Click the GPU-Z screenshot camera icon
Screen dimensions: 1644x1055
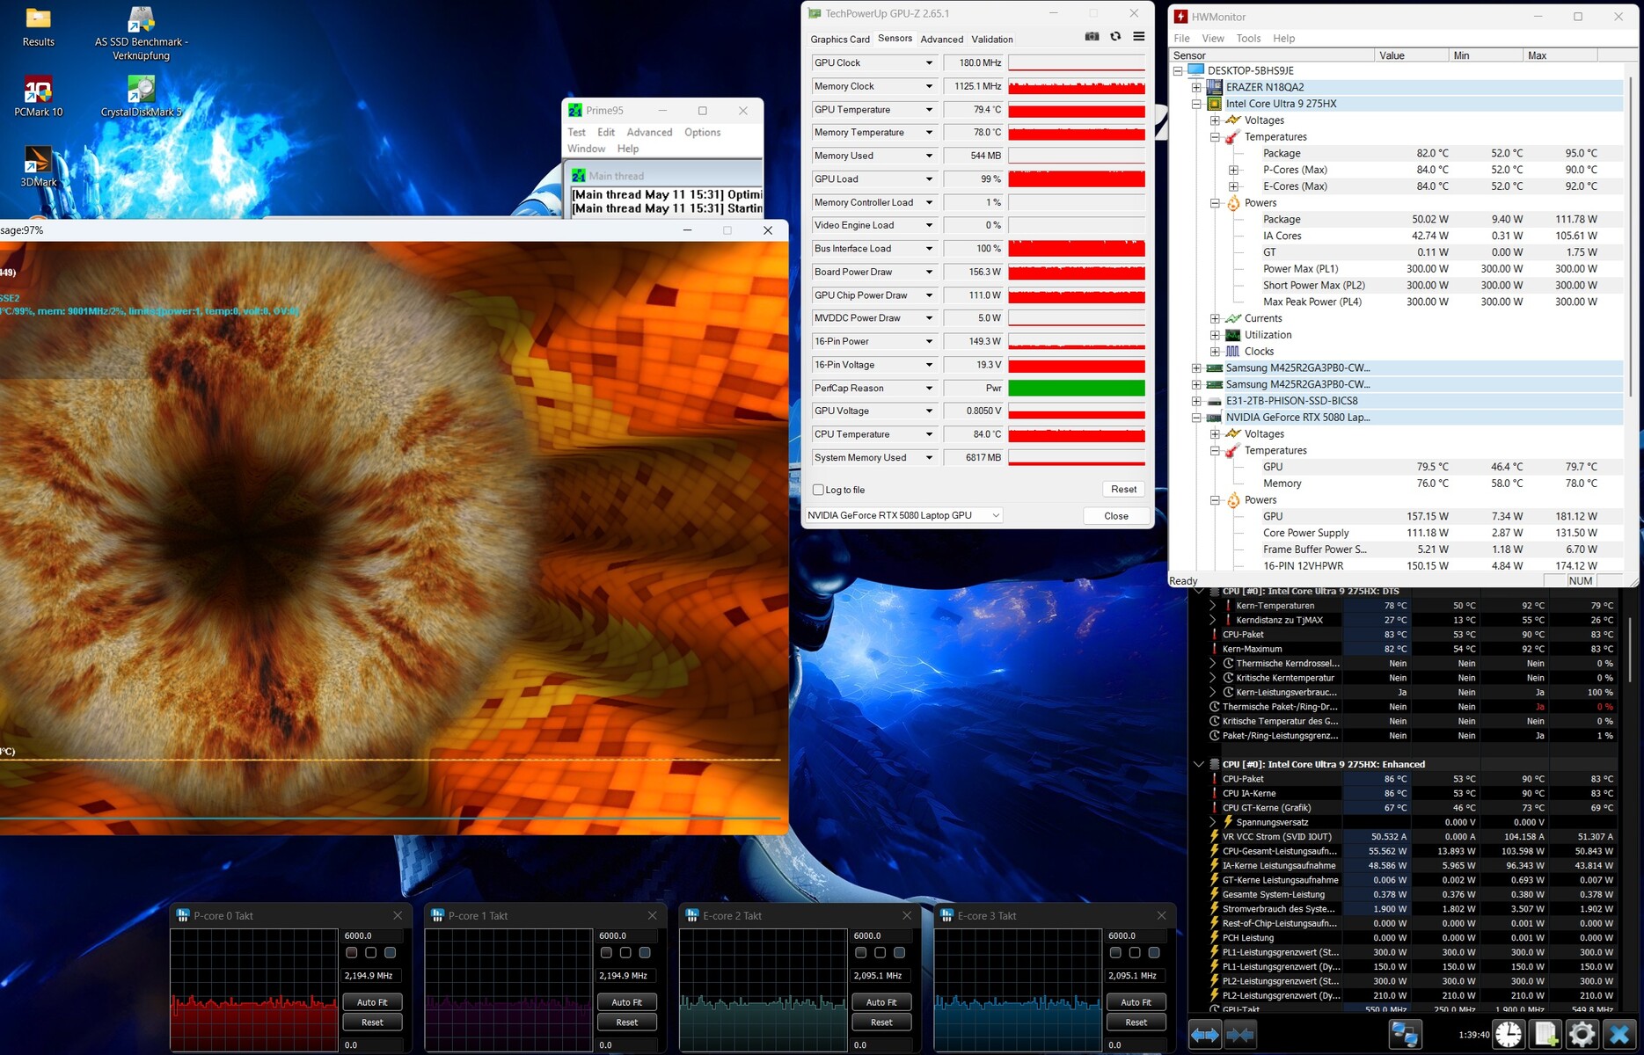click(1092, 37)
